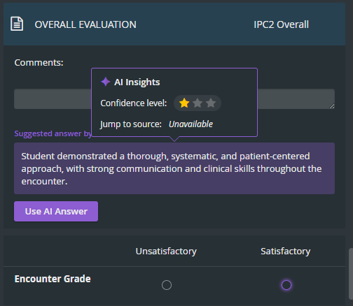The height and width of the screenshot is (306, 353).
Task: Click the Satisfactory column header
Action: pos(286,252)
